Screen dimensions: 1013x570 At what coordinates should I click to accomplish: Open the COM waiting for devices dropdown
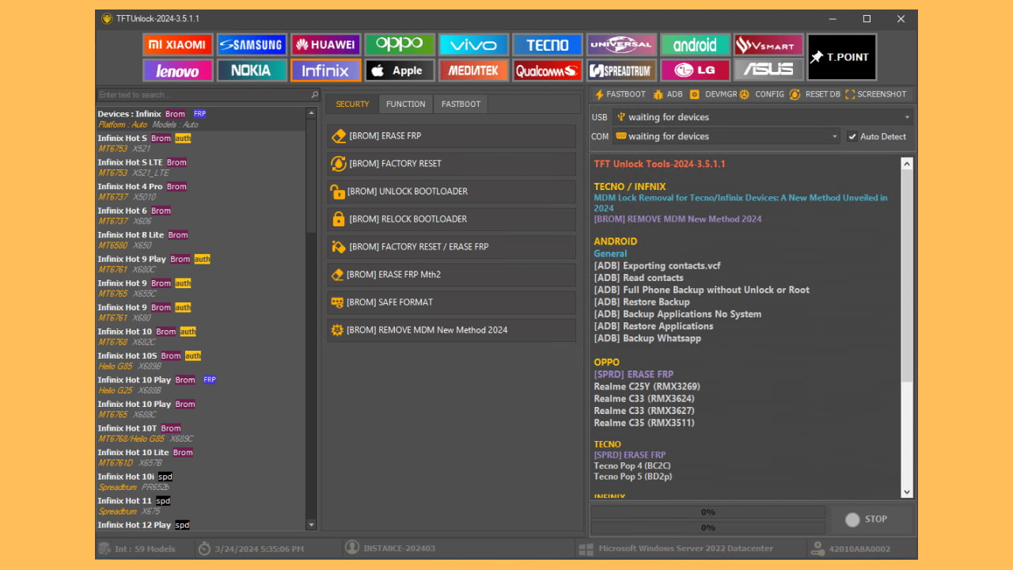click(727, 136)
